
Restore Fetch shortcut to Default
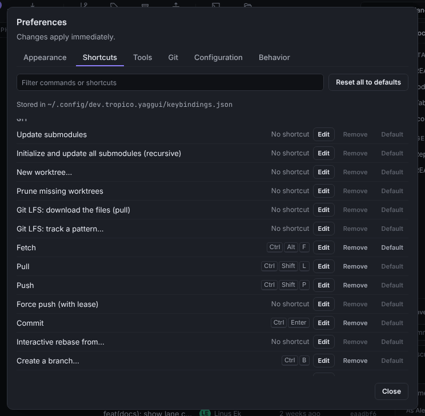392,247
